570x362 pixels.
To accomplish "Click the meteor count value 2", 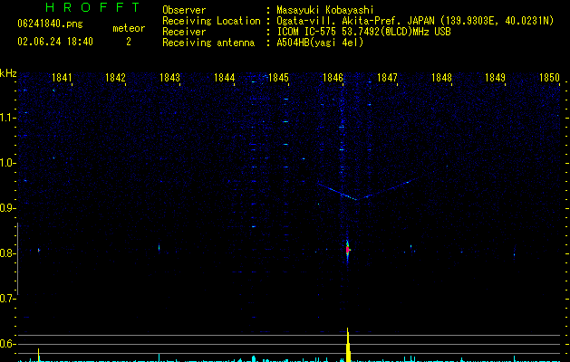I will [129, 42].
